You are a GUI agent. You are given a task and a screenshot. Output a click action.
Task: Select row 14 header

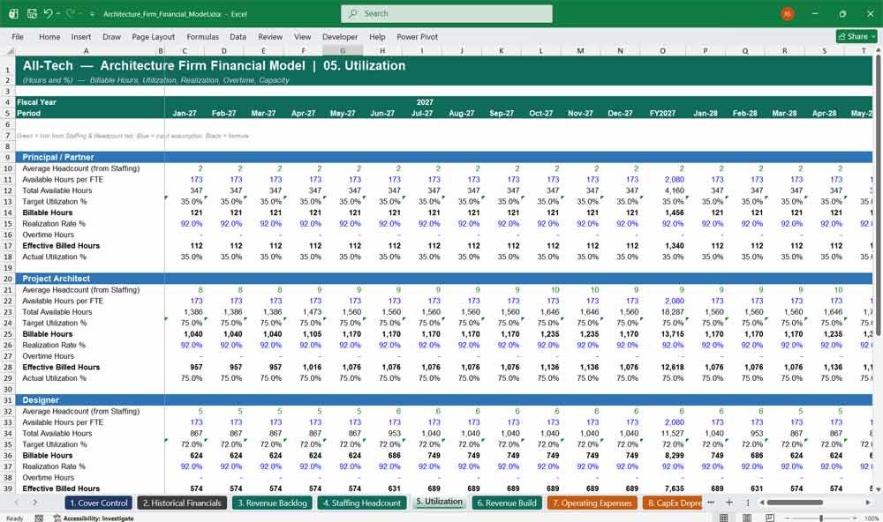point(8,213)
